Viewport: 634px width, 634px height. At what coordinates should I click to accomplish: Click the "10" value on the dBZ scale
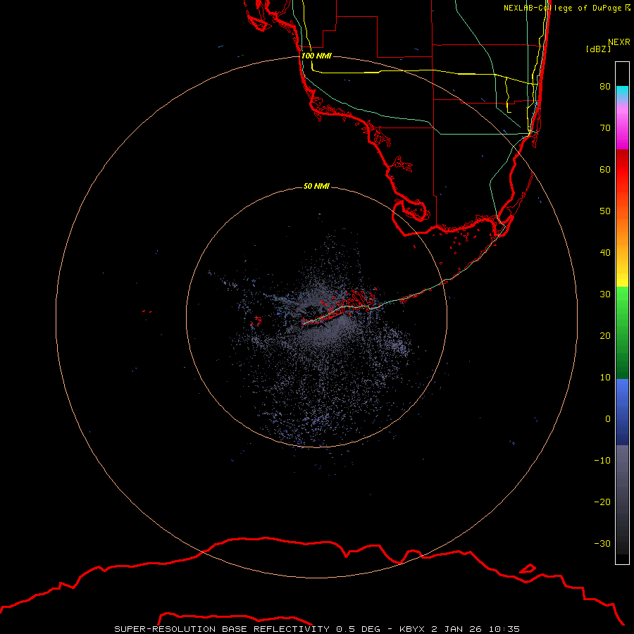click(x=605, y=378)
